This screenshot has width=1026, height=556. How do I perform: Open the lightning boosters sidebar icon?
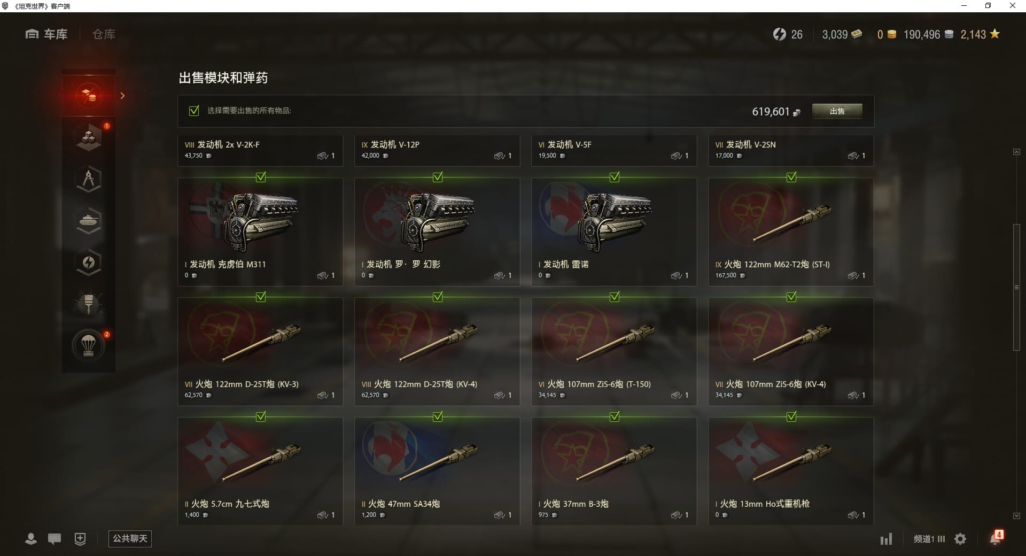tap(89, 262)
